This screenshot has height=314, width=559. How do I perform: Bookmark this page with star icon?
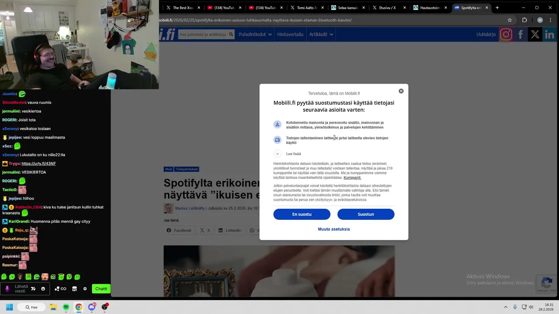click(510, 20)
